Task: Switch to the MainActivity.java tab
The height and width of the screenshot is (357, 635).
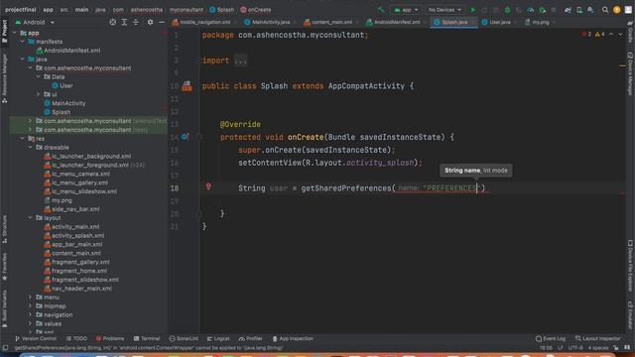Action: (267, 22)
